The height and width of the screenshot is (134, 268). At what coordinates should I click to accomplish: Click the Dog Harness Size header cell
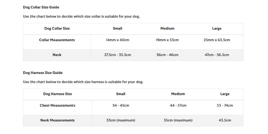coord(58,94)
